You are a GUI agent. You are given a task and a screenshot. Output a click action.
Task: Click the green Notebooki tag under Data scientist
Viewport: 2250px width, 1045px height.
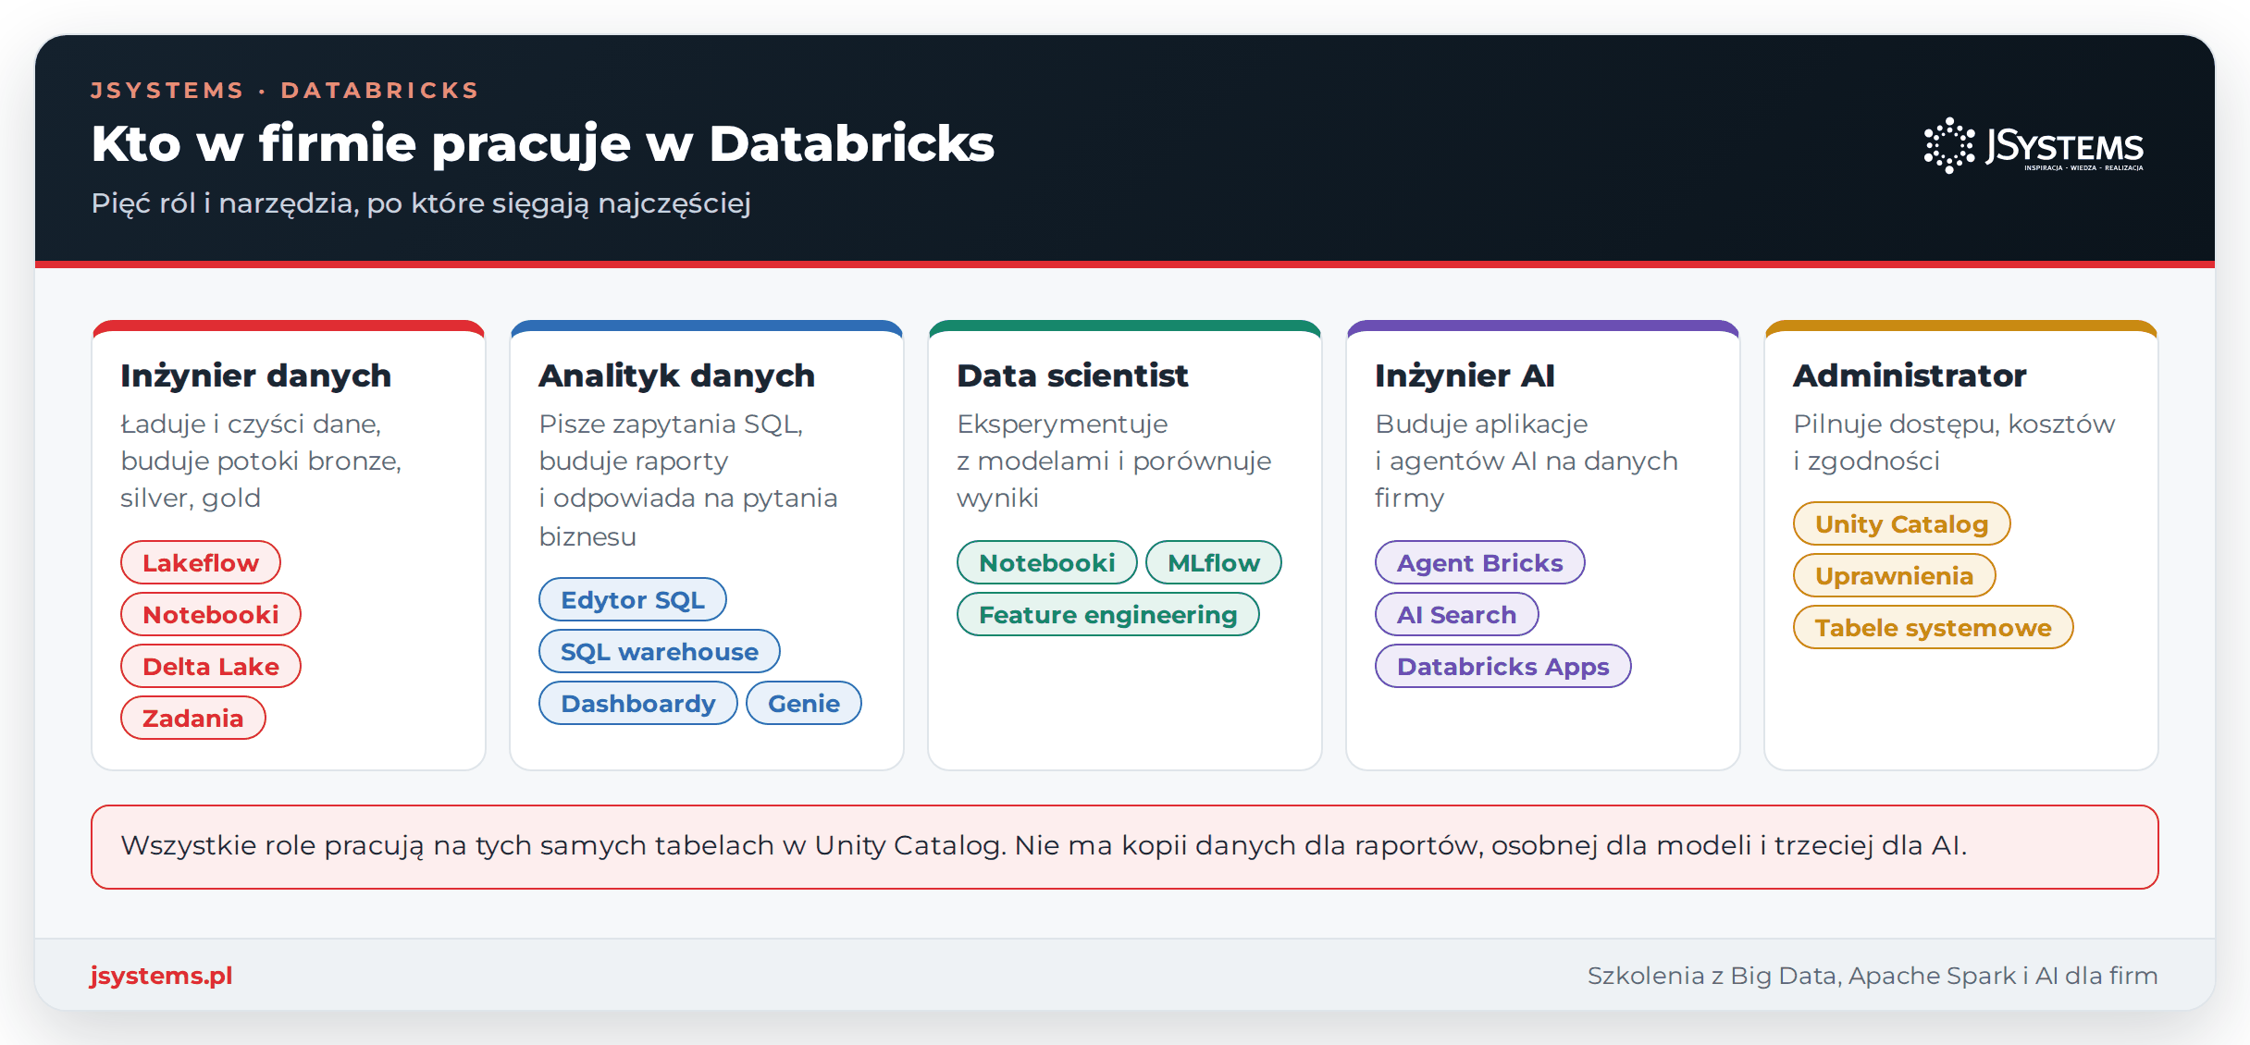[1047, 562]
